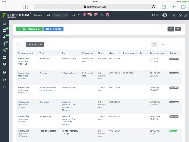Click the table refresh icon button
The height and width of the screenshot is (142, 189).
(41, 45)
